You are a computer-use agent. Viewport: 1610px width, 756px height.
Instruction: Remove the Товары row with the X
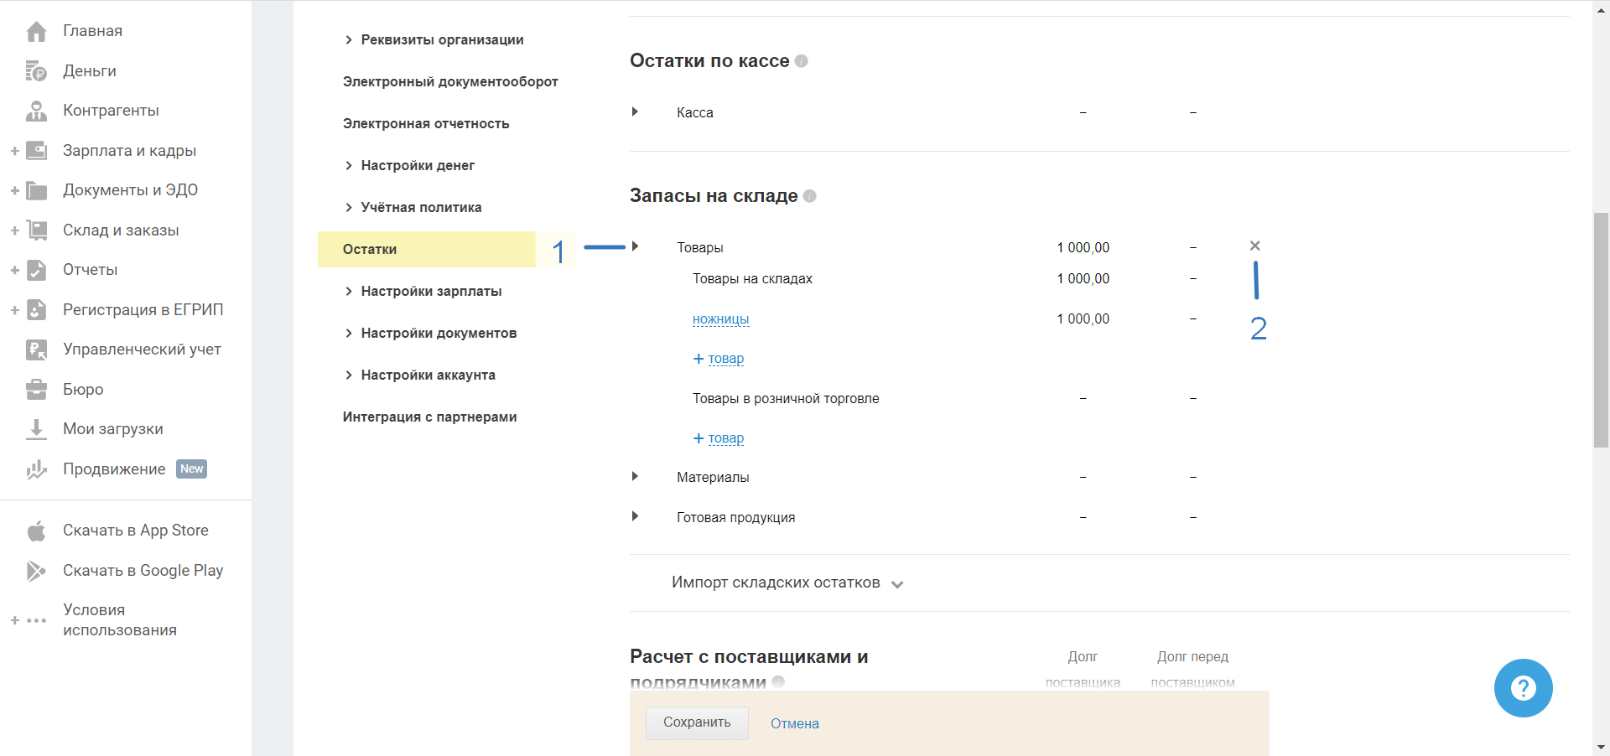(x=1254, y=246)
